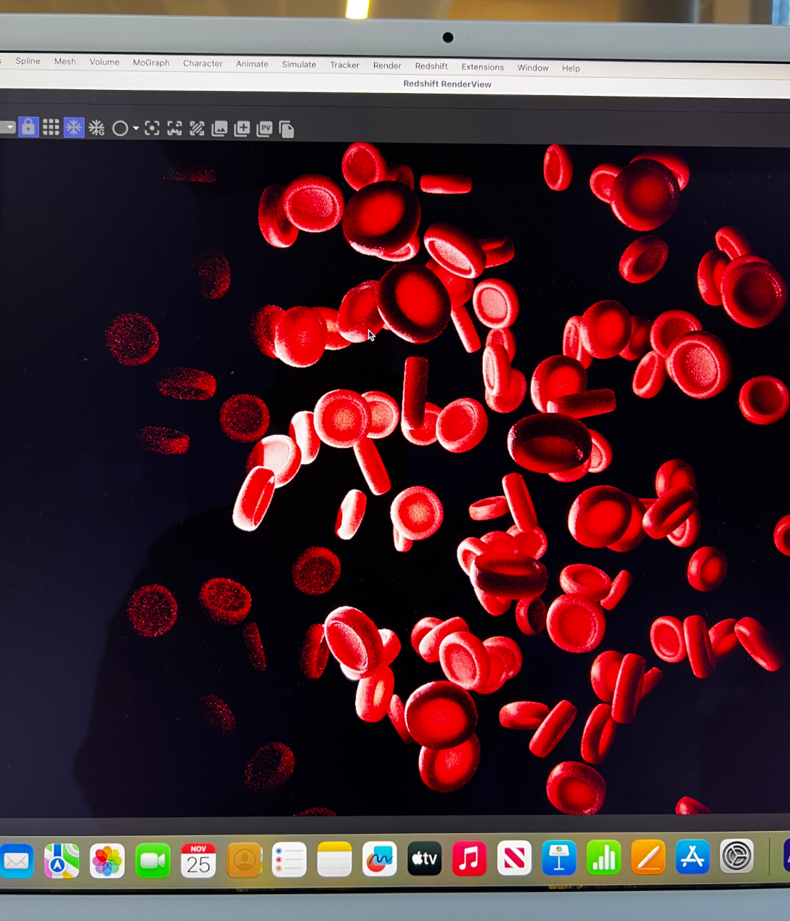
Task: Open Music from the dock
Action: [470, 860]
